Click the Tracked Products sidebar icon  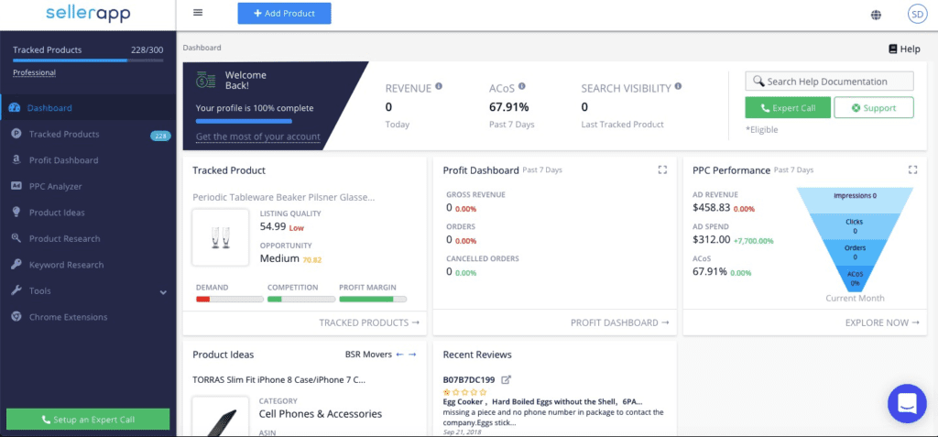(16, 134)
